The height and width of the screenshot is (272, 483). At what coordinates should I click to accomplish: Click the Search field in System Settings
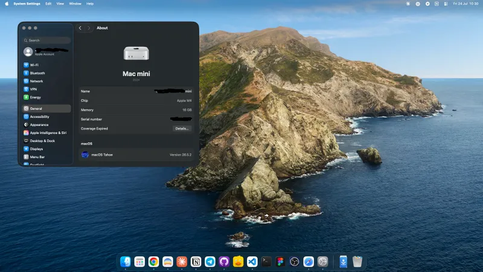coord(46,40)
